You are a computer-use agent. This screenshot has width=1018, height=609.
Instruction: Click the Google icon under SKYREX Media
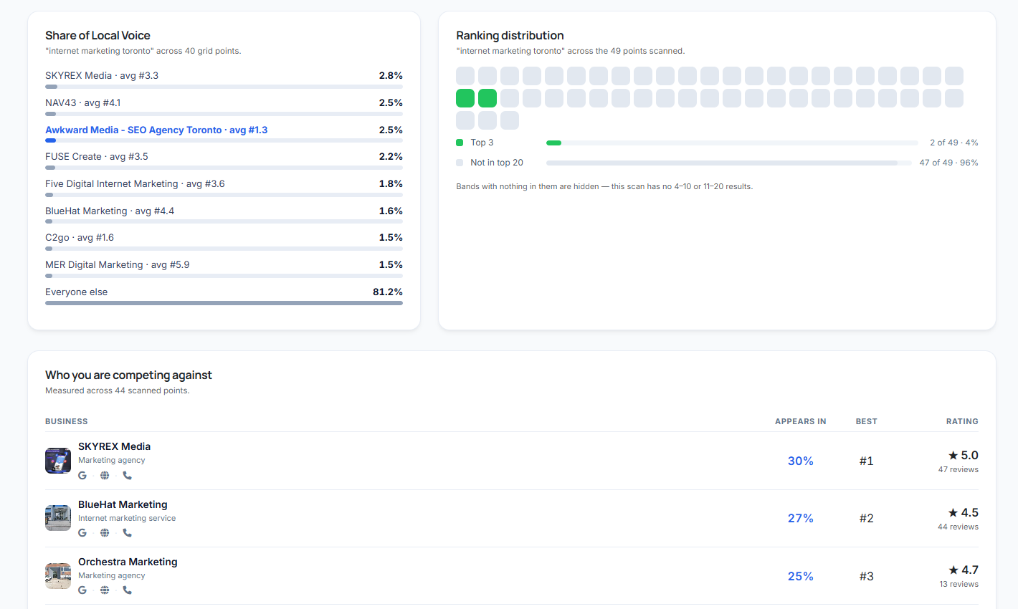[x=82, y=475]
